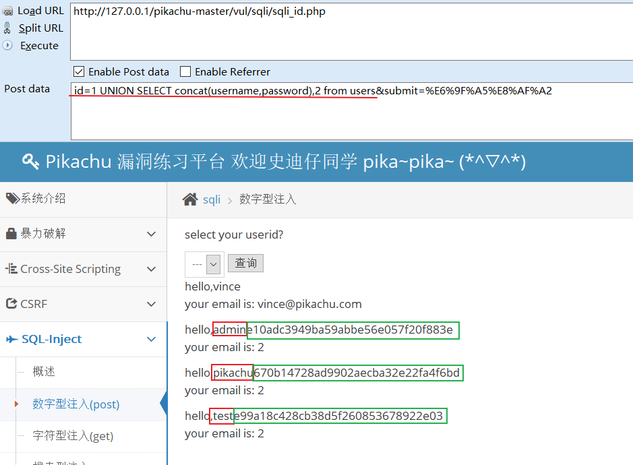
Task: Click the SQL-Inject plane icon
Action: (12, 339)
